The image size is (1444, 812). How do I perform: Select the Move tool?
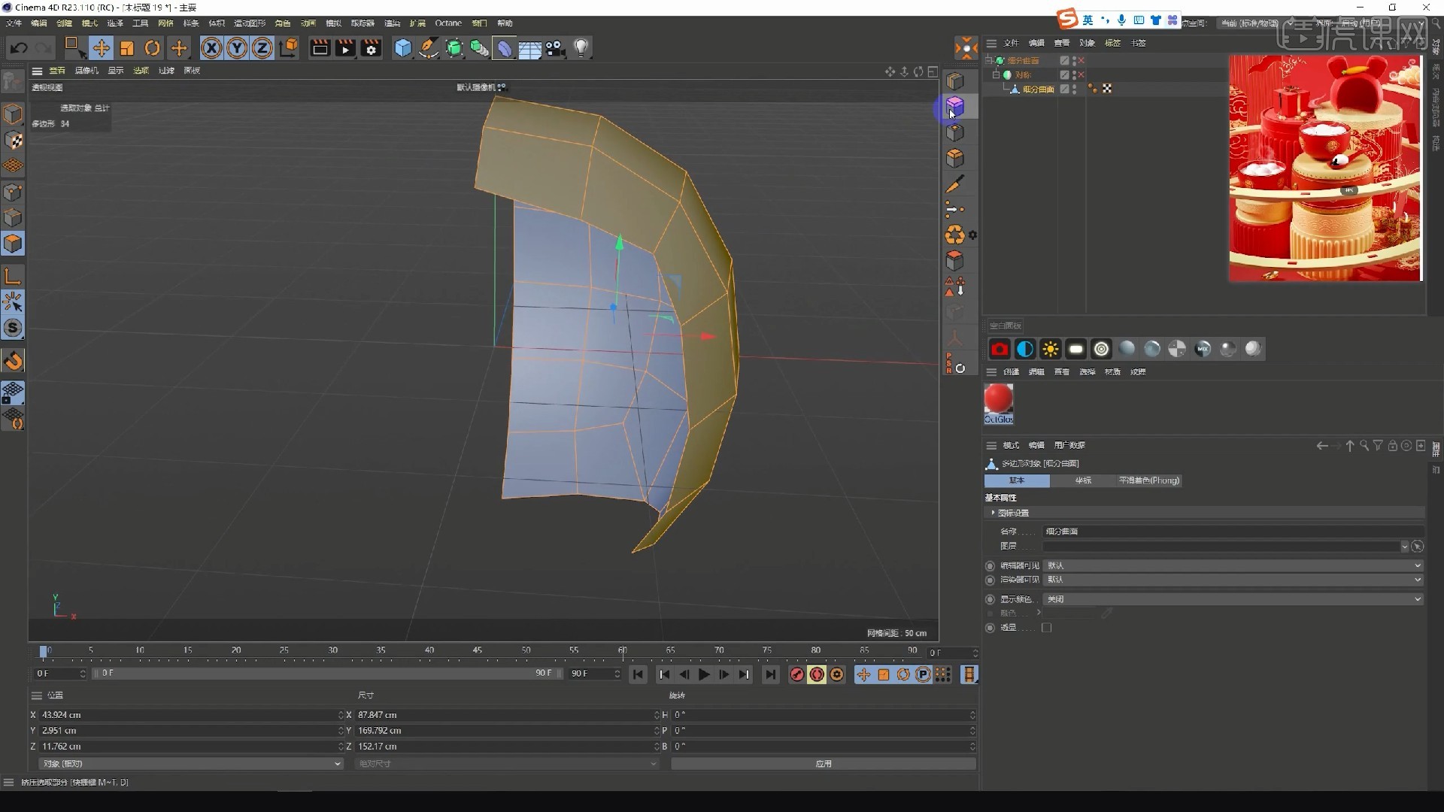(x=101, y=49)
